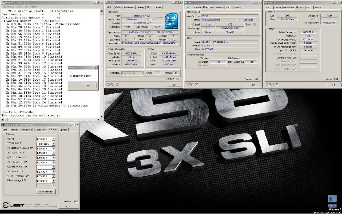This screenshot has height=214, width=342.
Task: Click the EVGA E-LEET title bar icon
Action: [3, 125]
